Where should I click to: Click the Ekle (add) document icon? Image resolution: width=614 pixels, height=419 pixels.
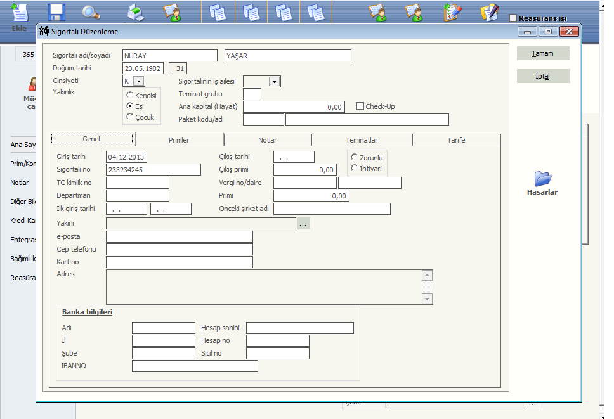tap(20, 12)
